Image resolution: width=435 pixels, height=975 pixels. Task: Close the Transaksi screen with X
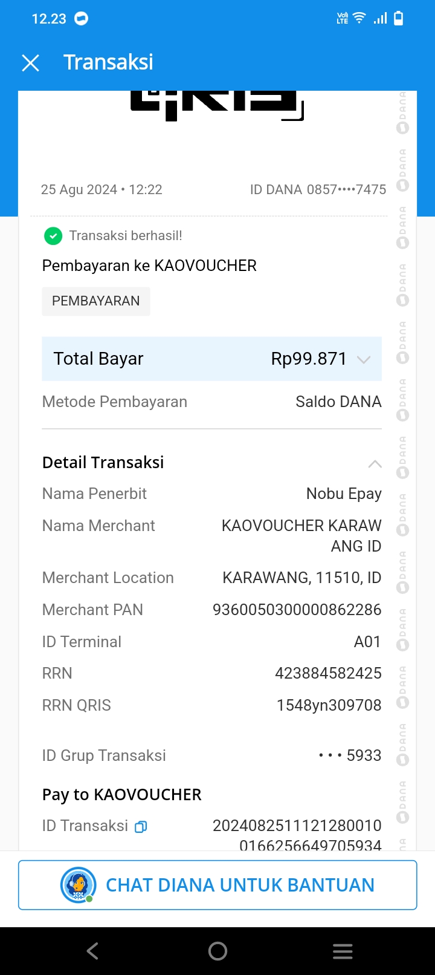click(x=30, y=62)
